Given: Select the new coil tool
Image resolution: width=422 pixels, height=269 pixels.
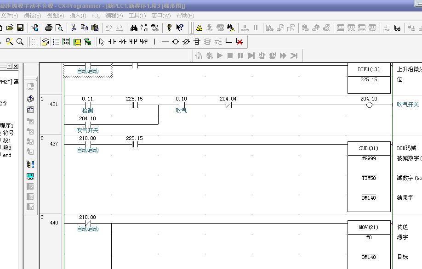Looking at the screenshot, I should (175, 42).
